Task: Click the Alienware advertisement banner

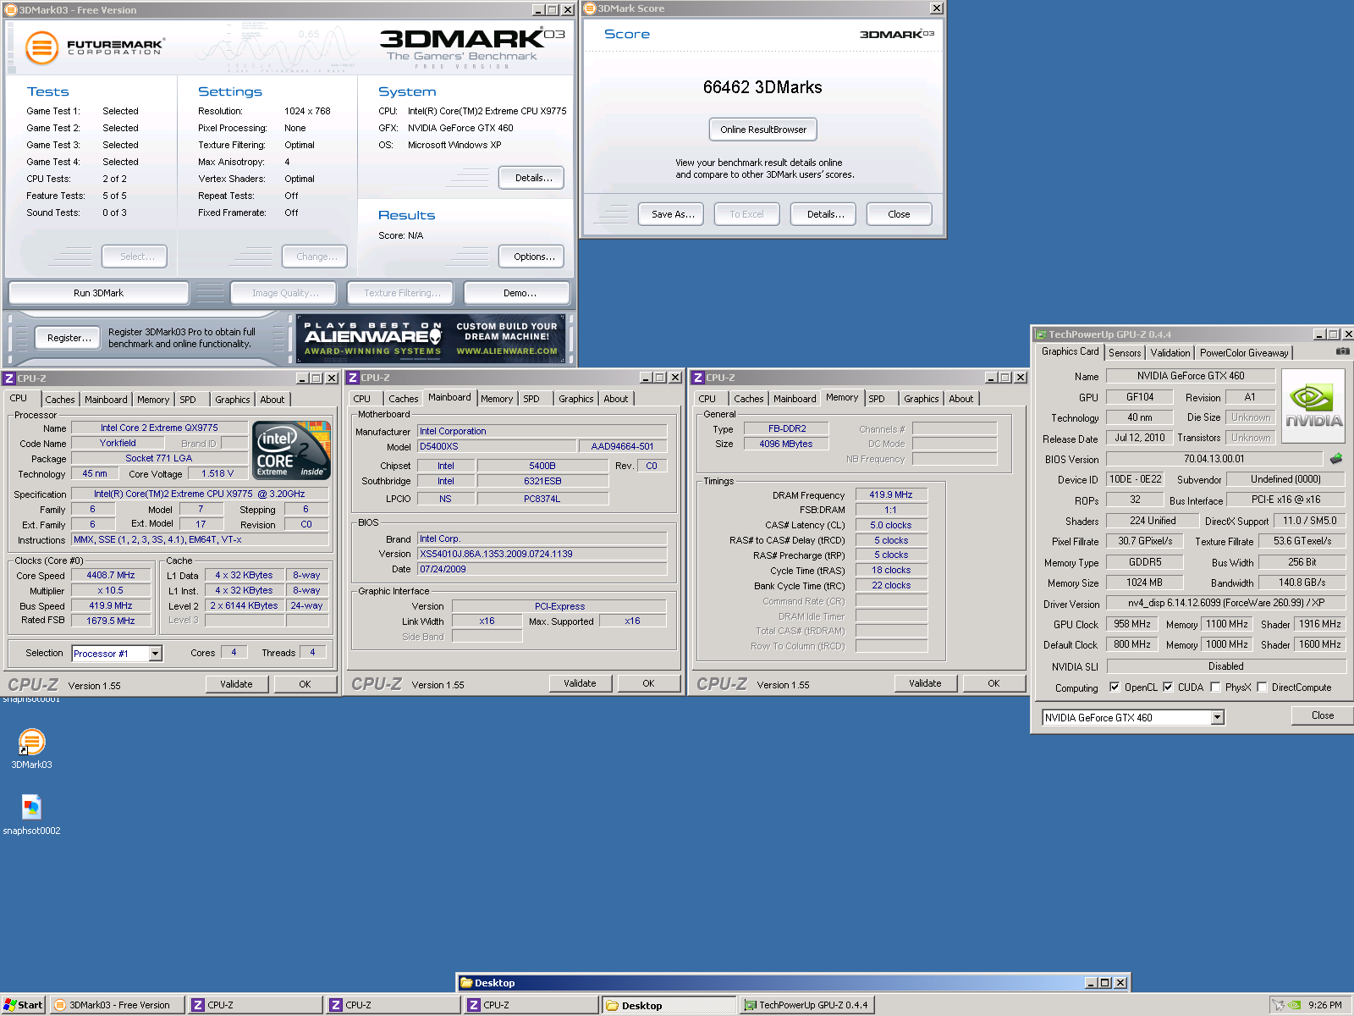Action: point(432,339)
